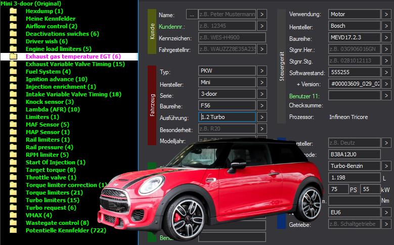Open the Fahrgestellnr. arrow button
The height and width of the screenshot is (245, 394).
[x=262, y=49]
